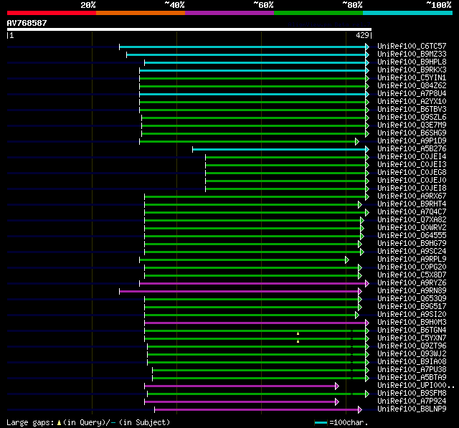Select the UniRef100_B9RKX3 label
459x428 pixels.
(x=412, y=70)
